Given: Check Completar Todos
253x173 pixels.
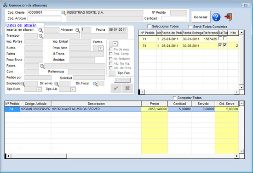Looking at the screenshot, I should coord(175,98).
